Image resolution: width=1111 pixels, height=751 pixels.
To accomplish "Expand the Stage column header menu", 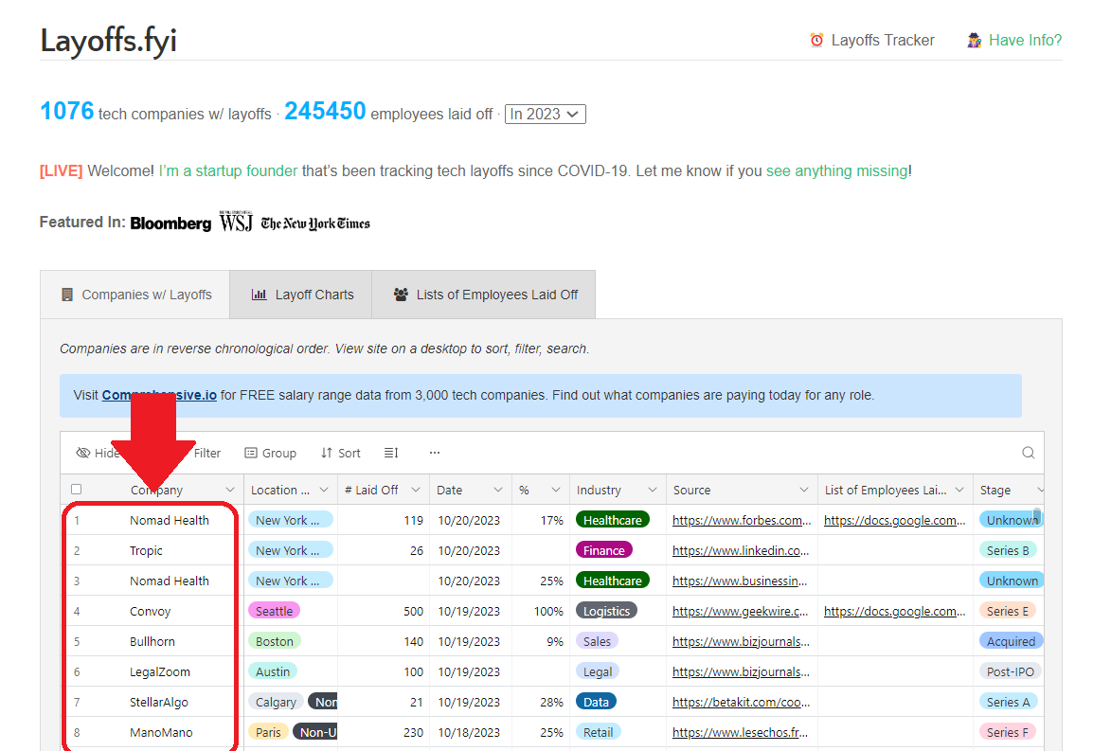I will pos(1040,490).
